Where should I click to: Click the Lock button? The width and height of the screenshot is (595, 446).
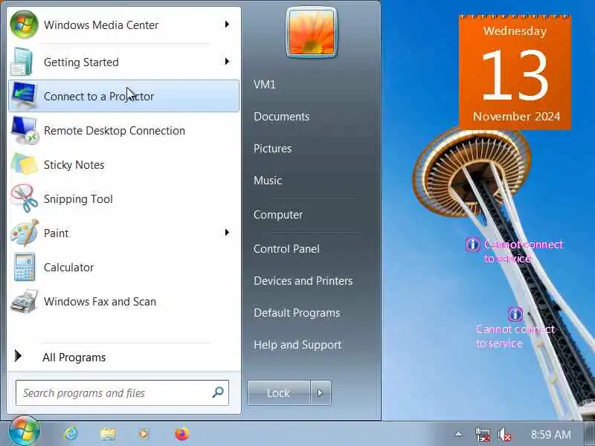(x=279, y=392)
